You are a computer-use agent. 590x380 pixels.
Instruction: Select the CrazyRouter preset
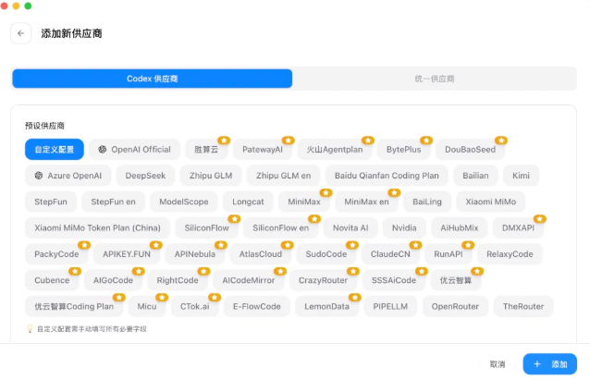[x=323, y=280]
